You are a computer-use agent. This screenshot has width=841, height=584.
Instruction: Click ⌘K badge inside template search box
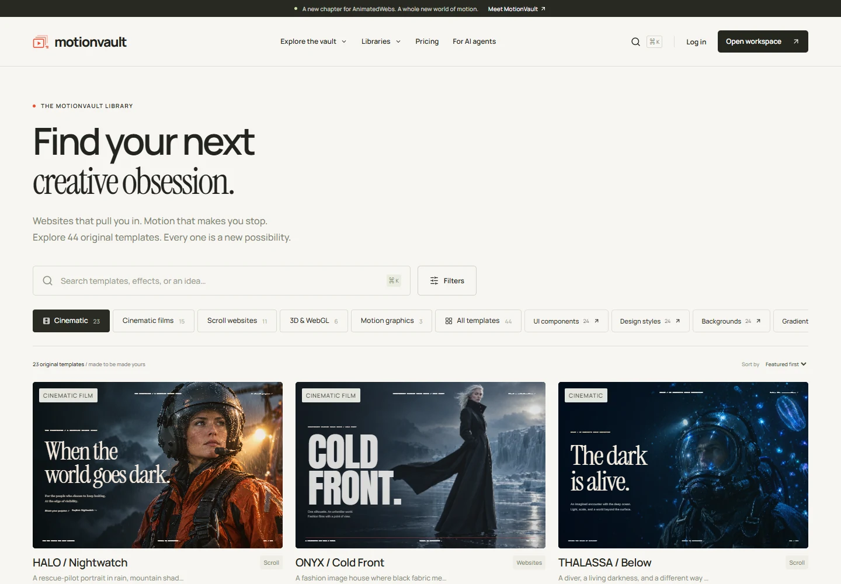(394, 281)
